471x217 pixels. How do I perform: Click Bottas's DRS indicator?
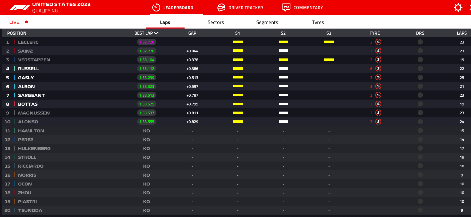(x=420, y=104)
